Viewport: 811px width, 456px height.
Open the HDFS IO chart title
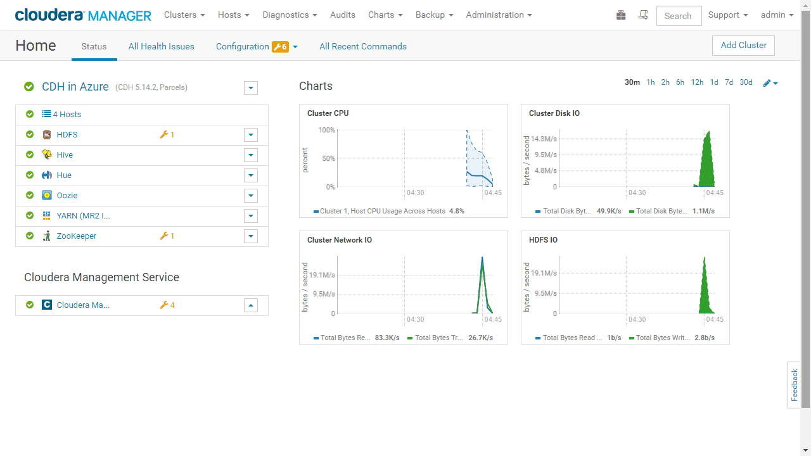544,240
